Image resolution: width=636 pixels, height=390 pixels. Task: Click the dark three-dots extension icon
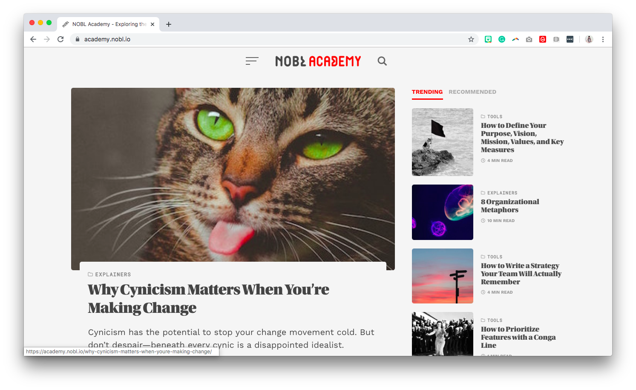coord(570,39)
